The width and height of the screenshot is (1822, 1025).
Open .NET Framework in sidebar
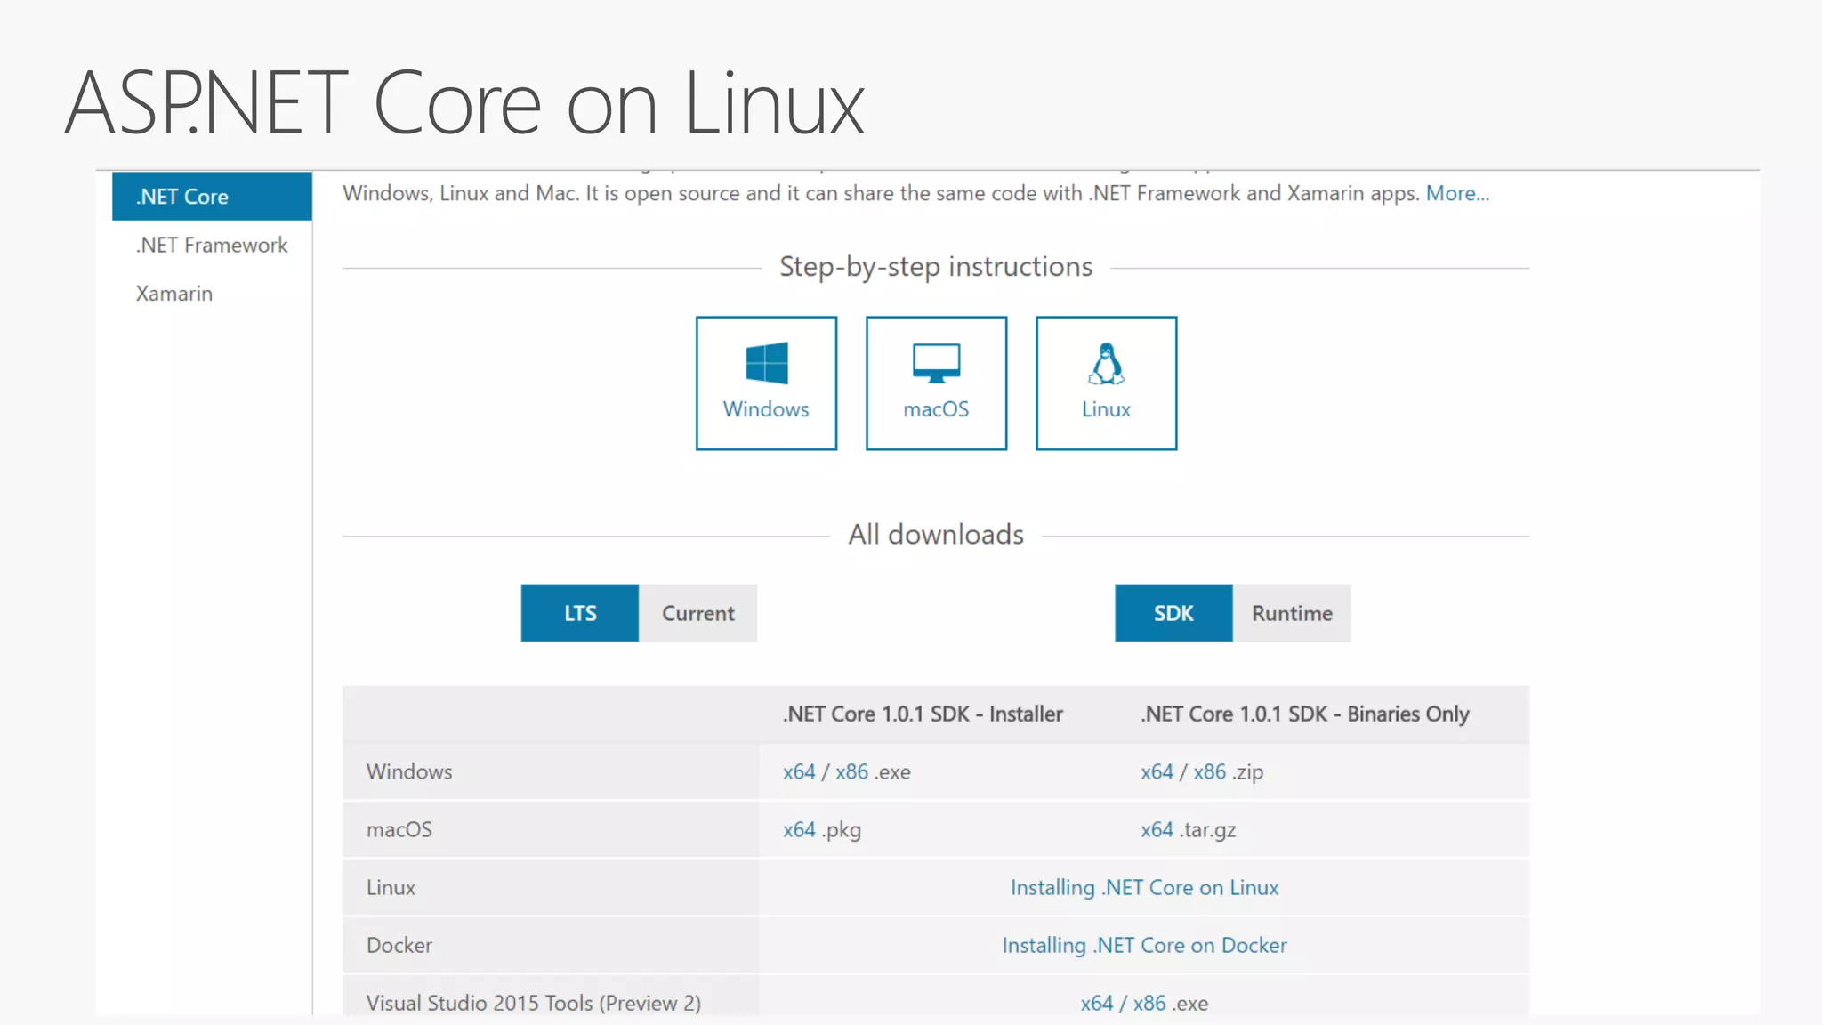[212, 245]
